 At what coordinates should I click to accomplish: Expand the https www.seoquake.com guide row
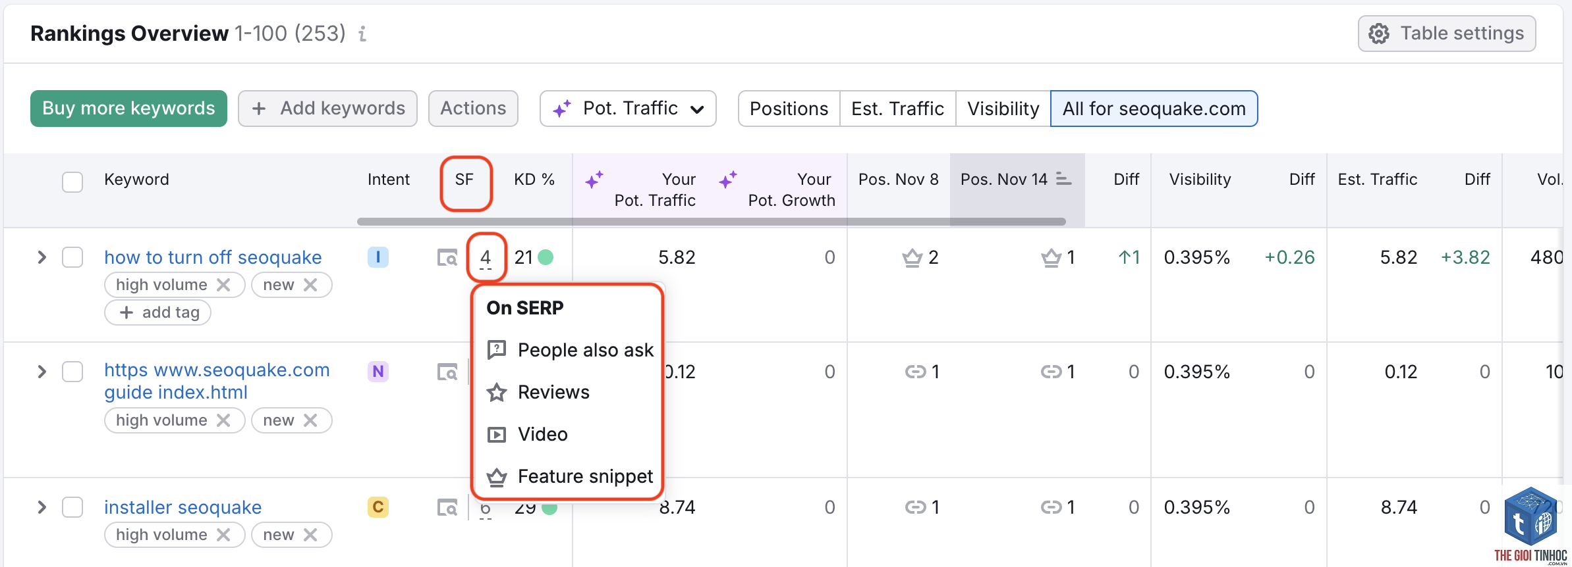click(42, 372)
